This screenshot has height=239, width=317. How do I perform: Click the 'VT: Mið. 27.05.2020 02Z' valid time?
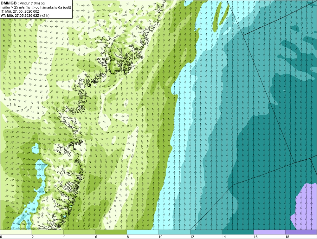[20, 15]
